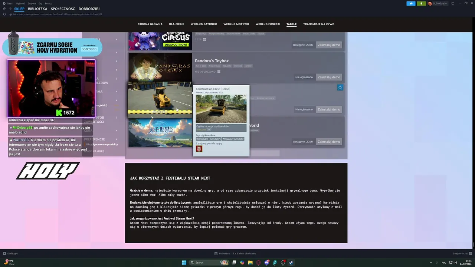Click Rekreacyjne tag in popup

pos(202,139)
